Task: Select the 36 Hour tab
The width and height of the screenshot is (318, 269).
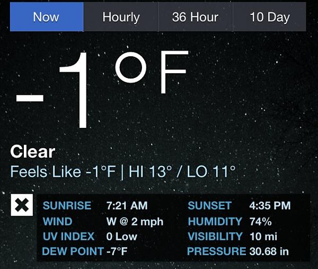Action: point(195,17)
